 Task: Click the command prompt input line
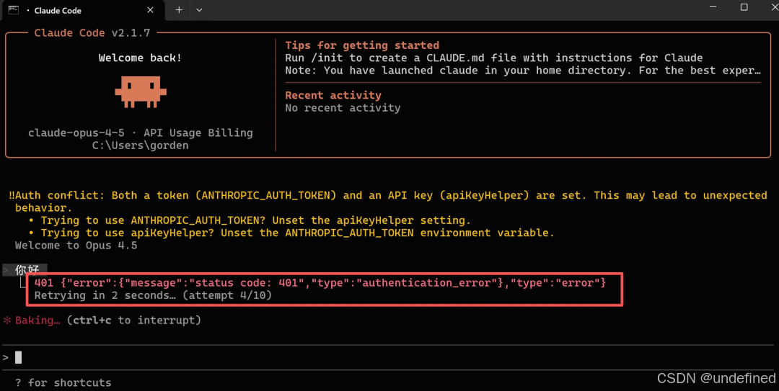point(389,357)
